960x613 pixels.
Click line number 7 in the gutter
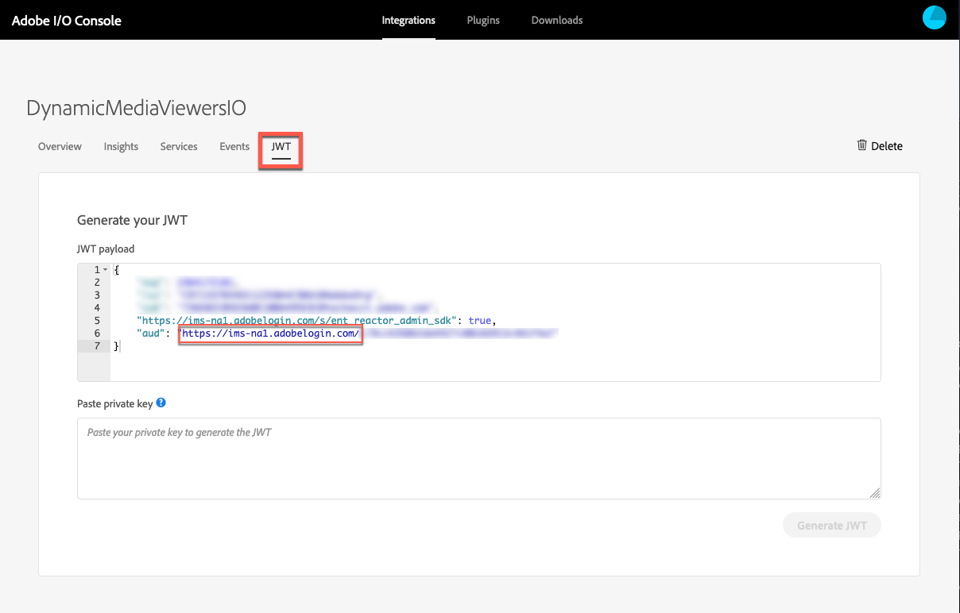97,346
